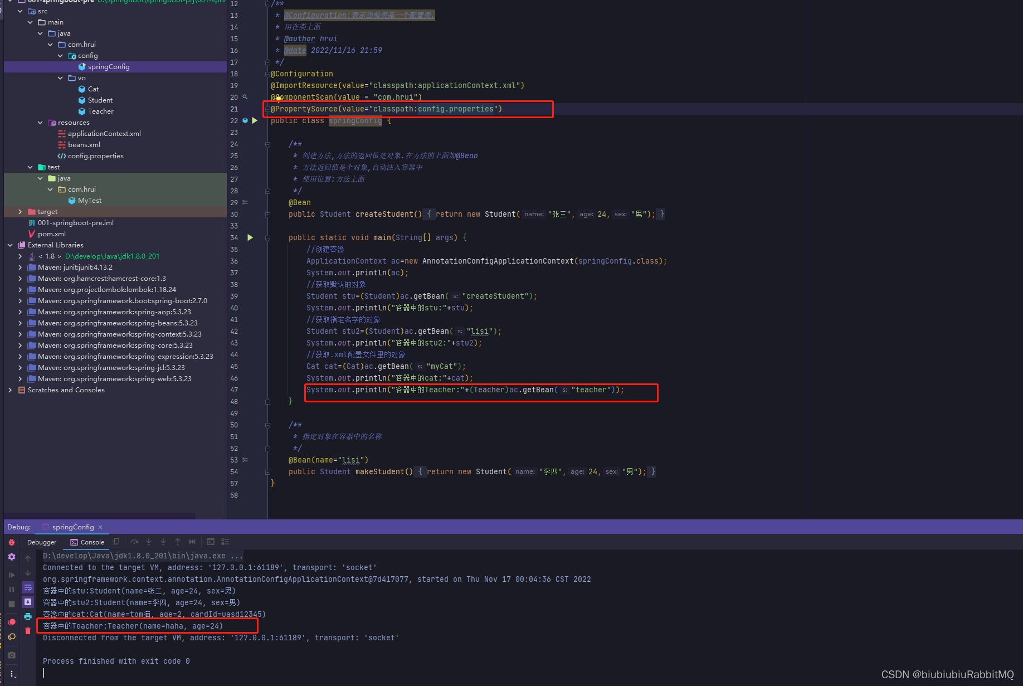
Task: Switch to the Console tab
Action: pos(87,542)
